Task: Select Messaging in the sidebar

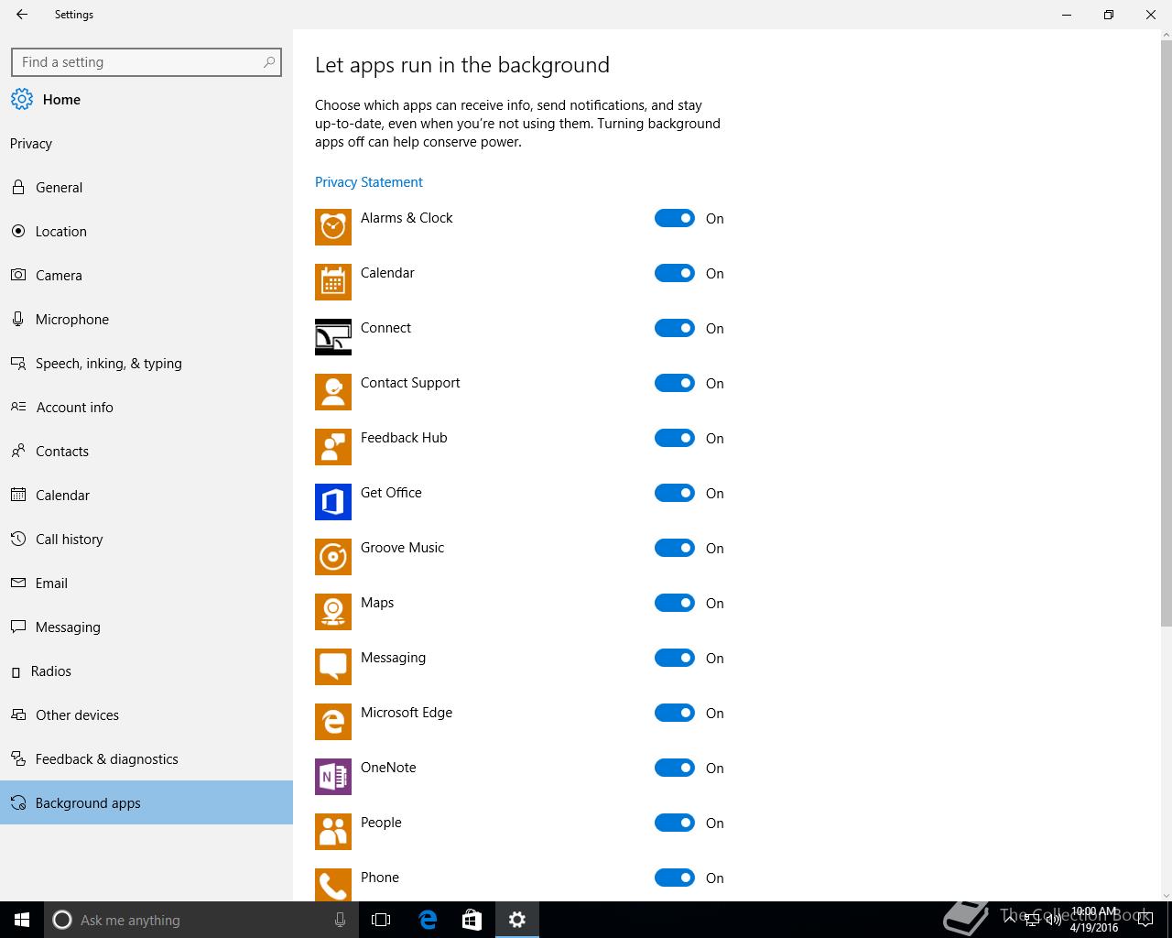Action: tap(146, 627)
